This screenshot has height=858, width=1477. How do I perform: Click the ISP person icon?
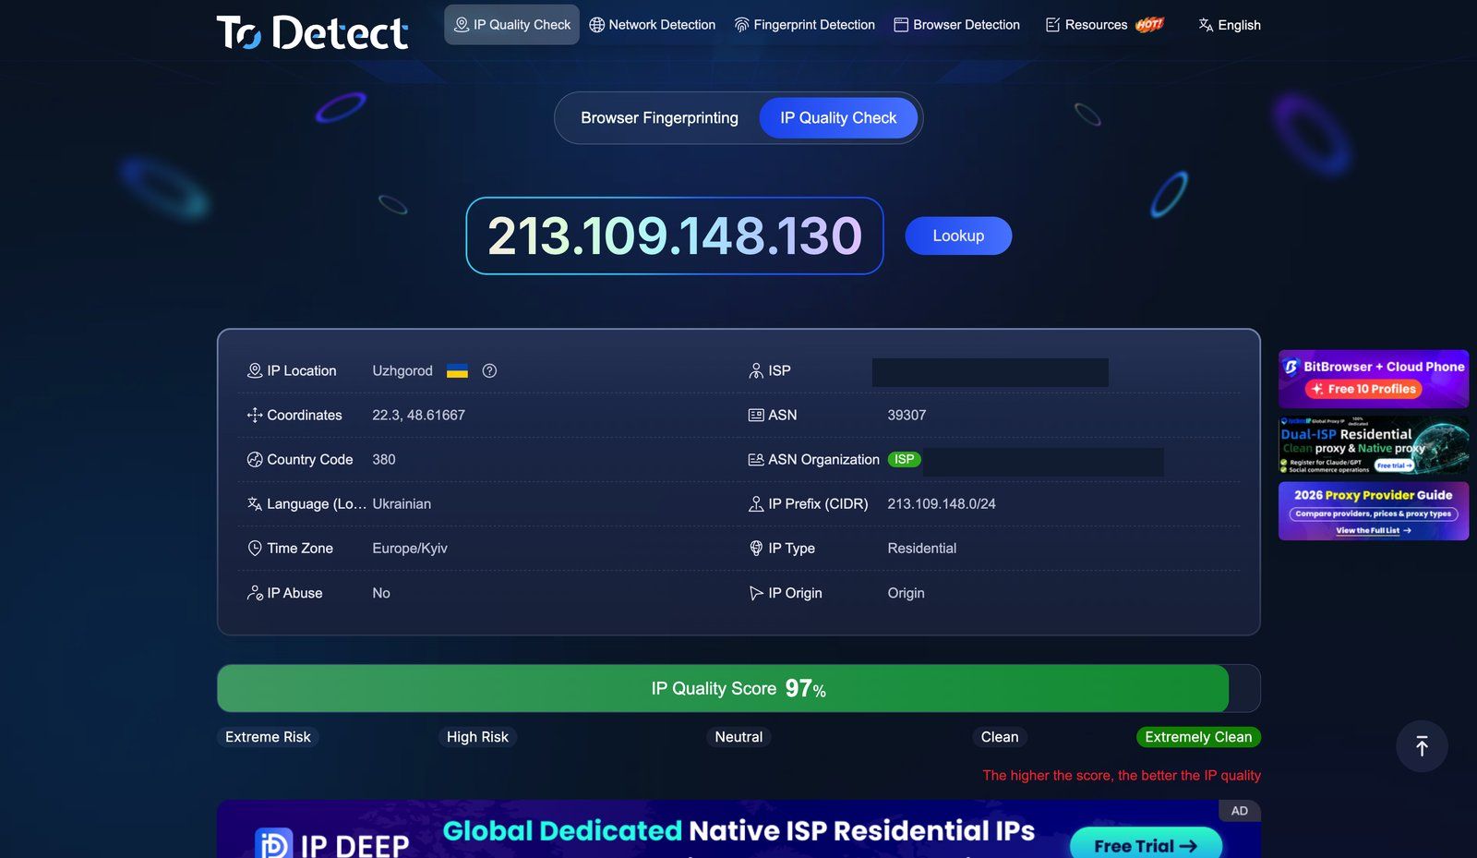(756, 370)
